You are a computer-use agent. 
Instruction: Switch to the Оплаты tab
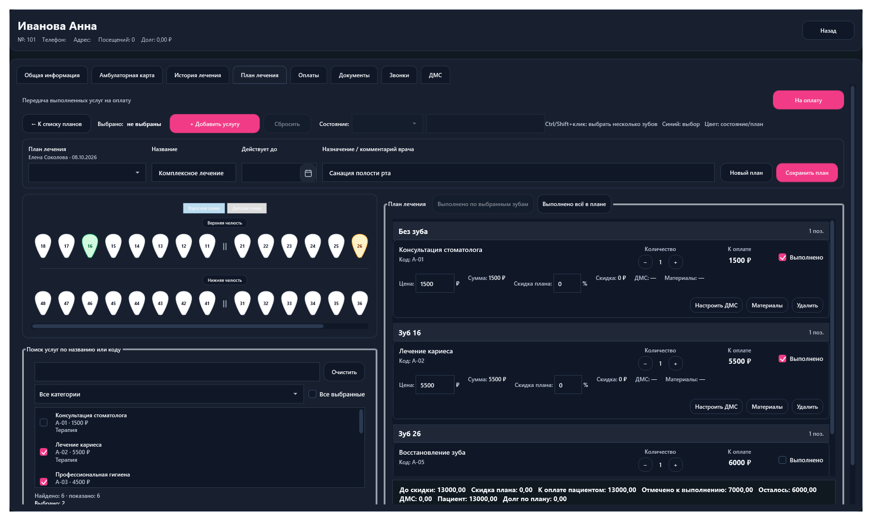click(x=309, y=75)
